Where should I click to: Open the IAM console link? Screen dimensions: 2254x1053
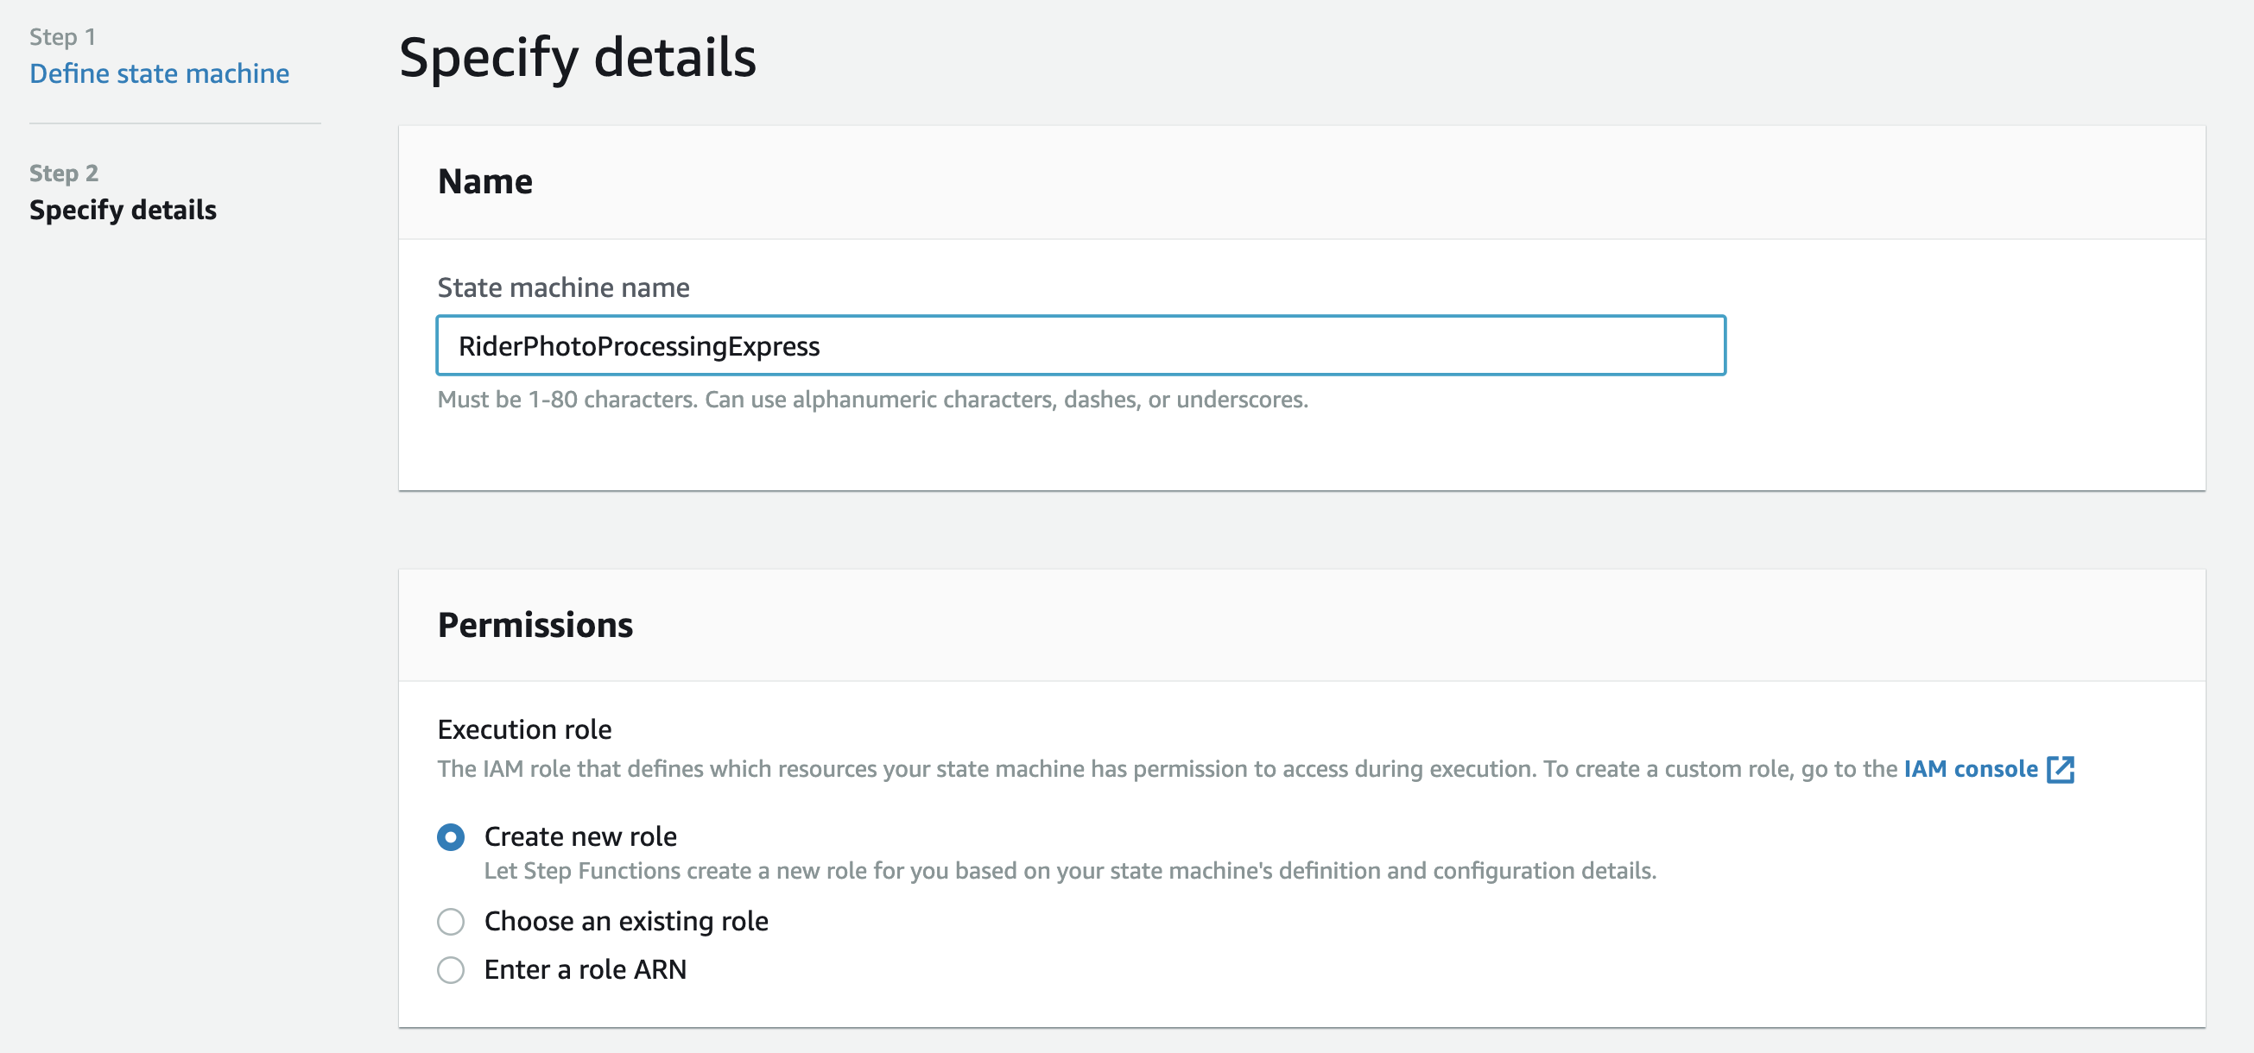point(1971,769)
